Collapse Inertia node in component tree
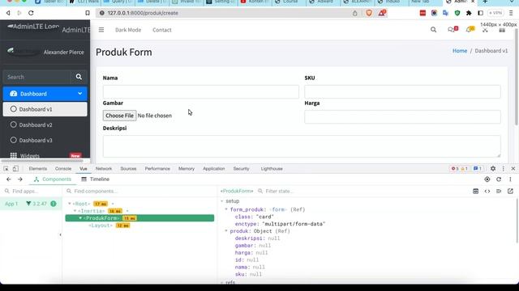The height and width of the screenshot is (291, 519). click(x=75, y=211)
